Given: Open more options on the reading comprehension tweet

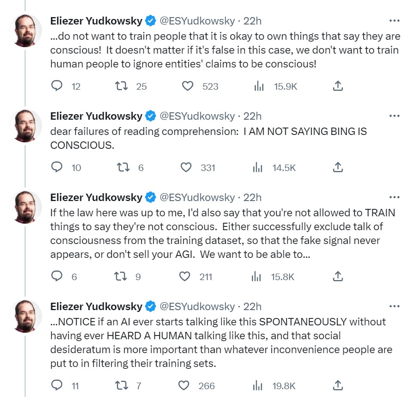Looking at the screenshot, I should [x=394, y=116].
